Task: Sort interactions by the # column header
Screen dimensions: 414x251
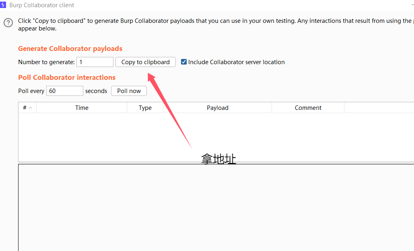Action: [25, 108]
